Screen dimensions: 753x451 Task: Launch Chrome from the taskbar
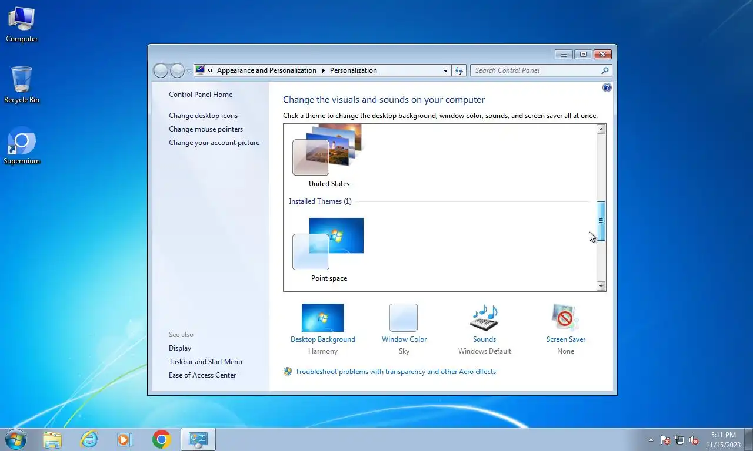click(x=161, y=439)
